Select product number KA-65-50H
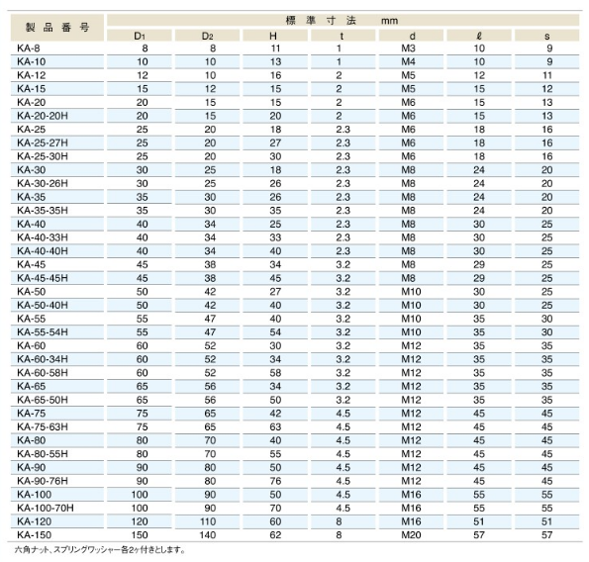Viewport: 589px width, 562px height. [43, 400]
